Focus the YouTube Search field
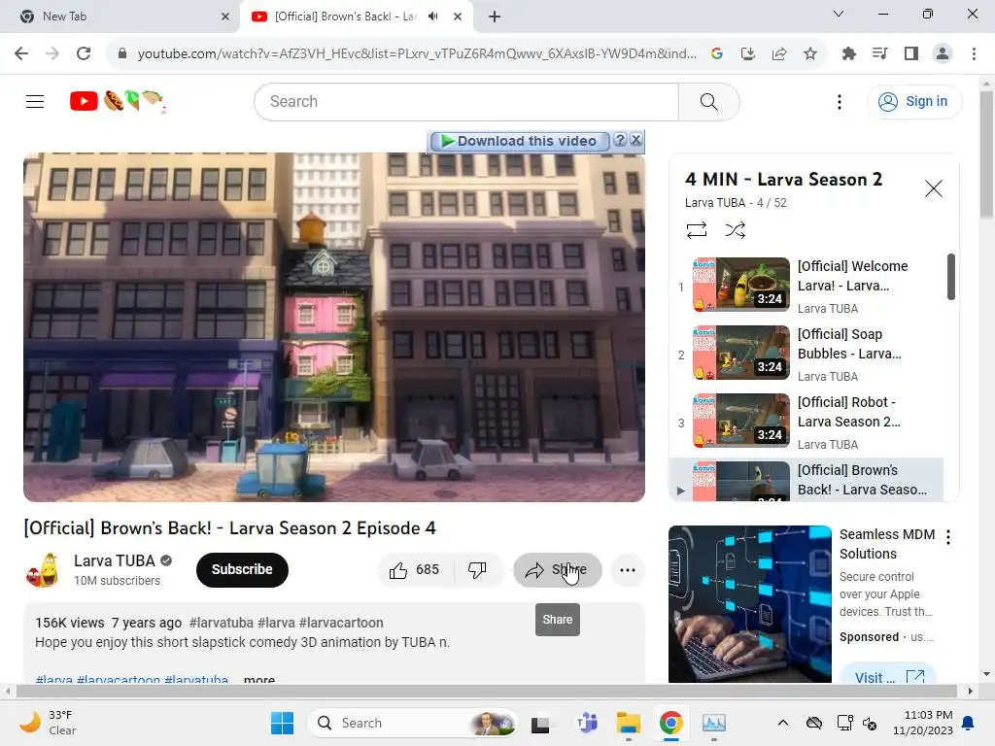995x746 pixels. (466, 101)
